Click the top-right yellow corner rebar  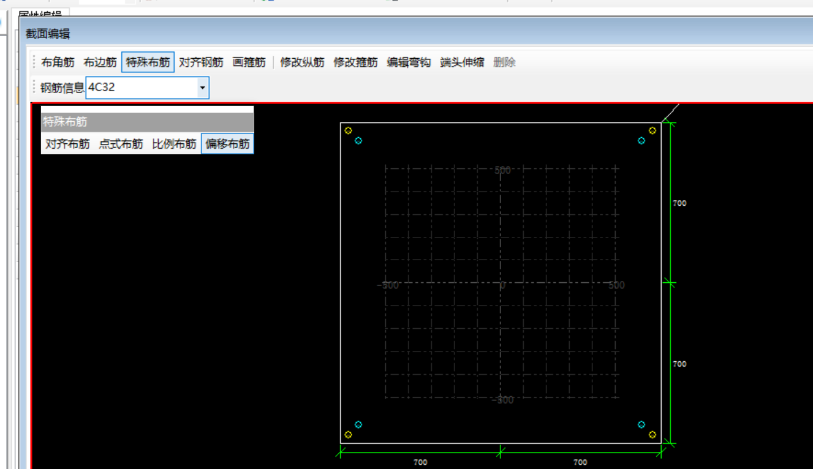click(x=652, y=130)
